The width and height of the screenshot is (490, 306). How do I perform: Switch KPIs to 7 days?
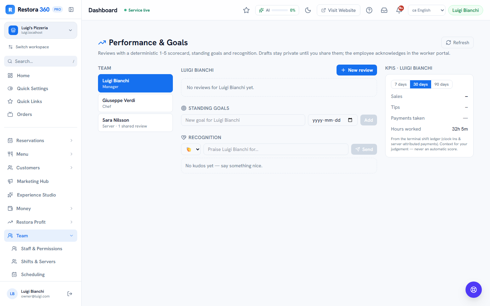click(x=401, y=84)
